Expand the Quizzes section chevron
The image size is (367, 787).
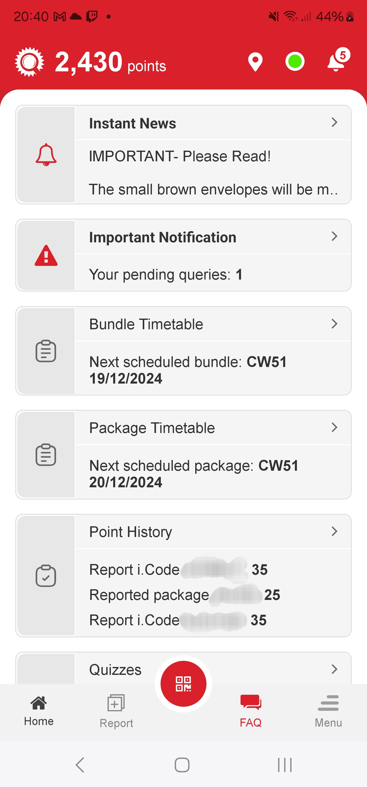pyautogui.click(x=334, y=669)
